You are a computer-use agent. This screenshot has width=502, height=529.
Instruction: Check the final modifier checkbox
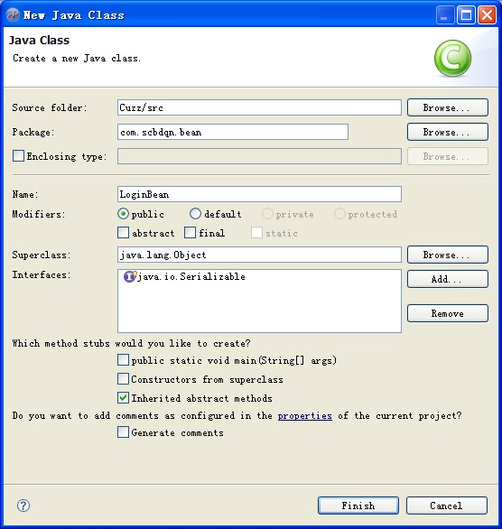tap(190, 232)
